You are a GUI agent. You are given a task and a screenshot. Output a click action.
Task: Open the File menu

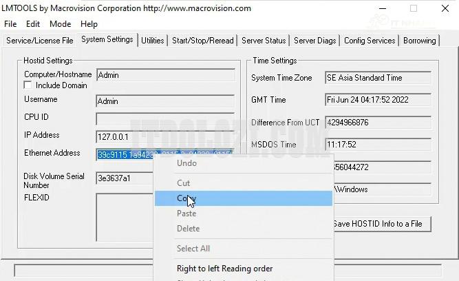[x=10, y=24]
